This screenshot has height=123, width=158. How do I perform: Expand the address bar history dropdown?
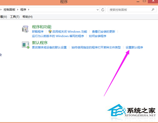pos(98,10)
